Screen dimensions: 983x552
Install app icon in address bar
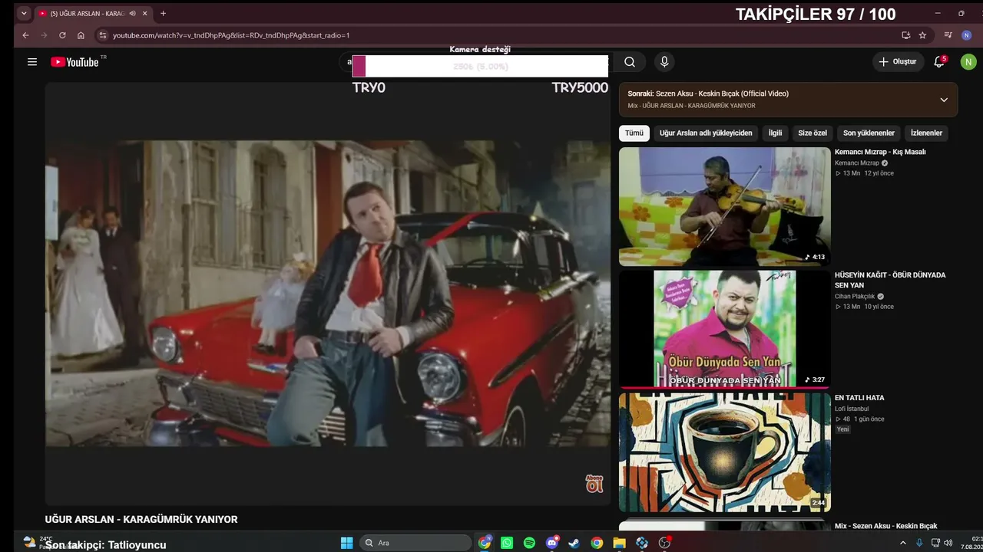pyautogui.click(x=906, y=35)
